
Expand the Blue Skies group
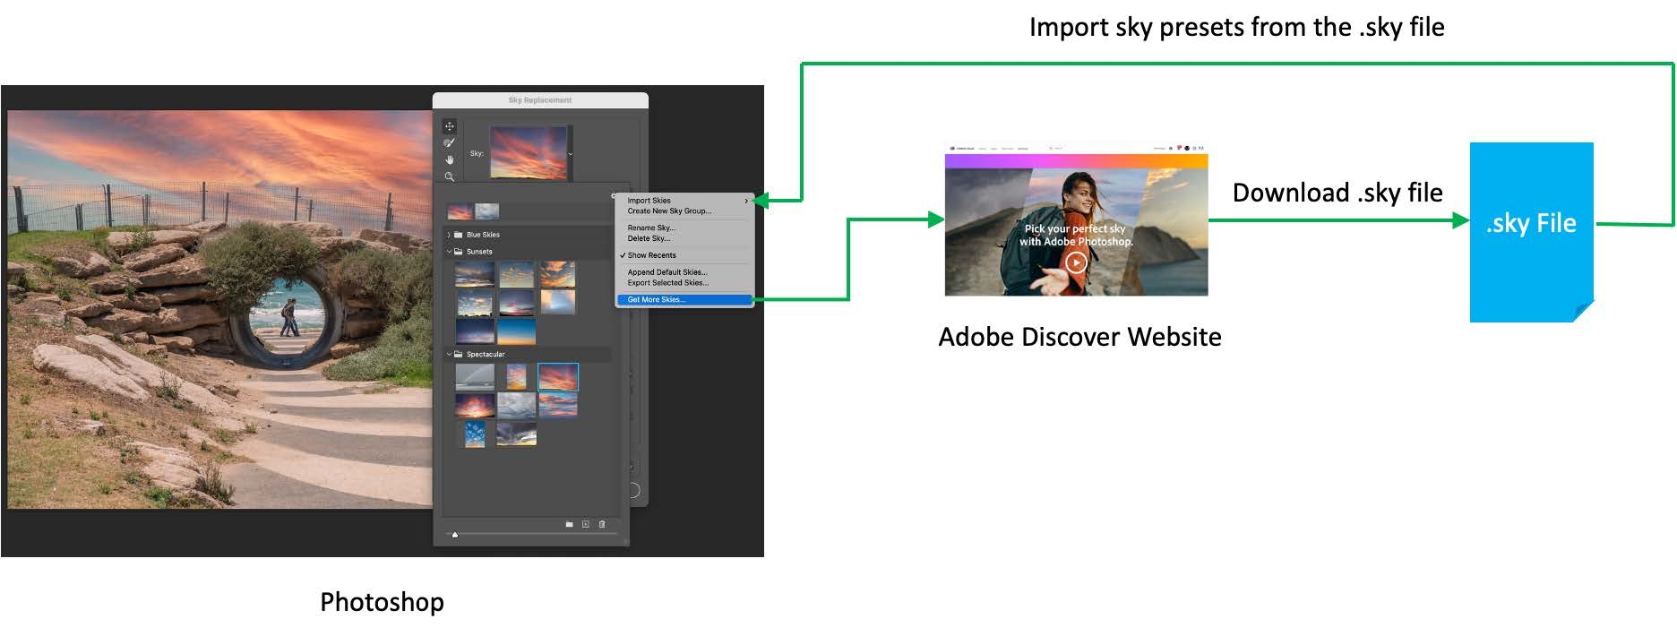pos(449,235)
